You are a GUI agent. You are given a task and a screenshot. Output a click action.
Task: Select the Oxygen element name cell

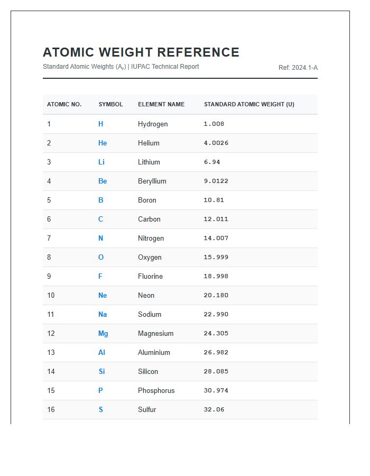click(x=150, y=257)
